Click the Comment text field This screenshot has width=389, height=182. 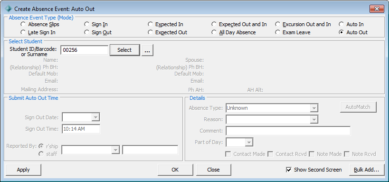[288, 131]
